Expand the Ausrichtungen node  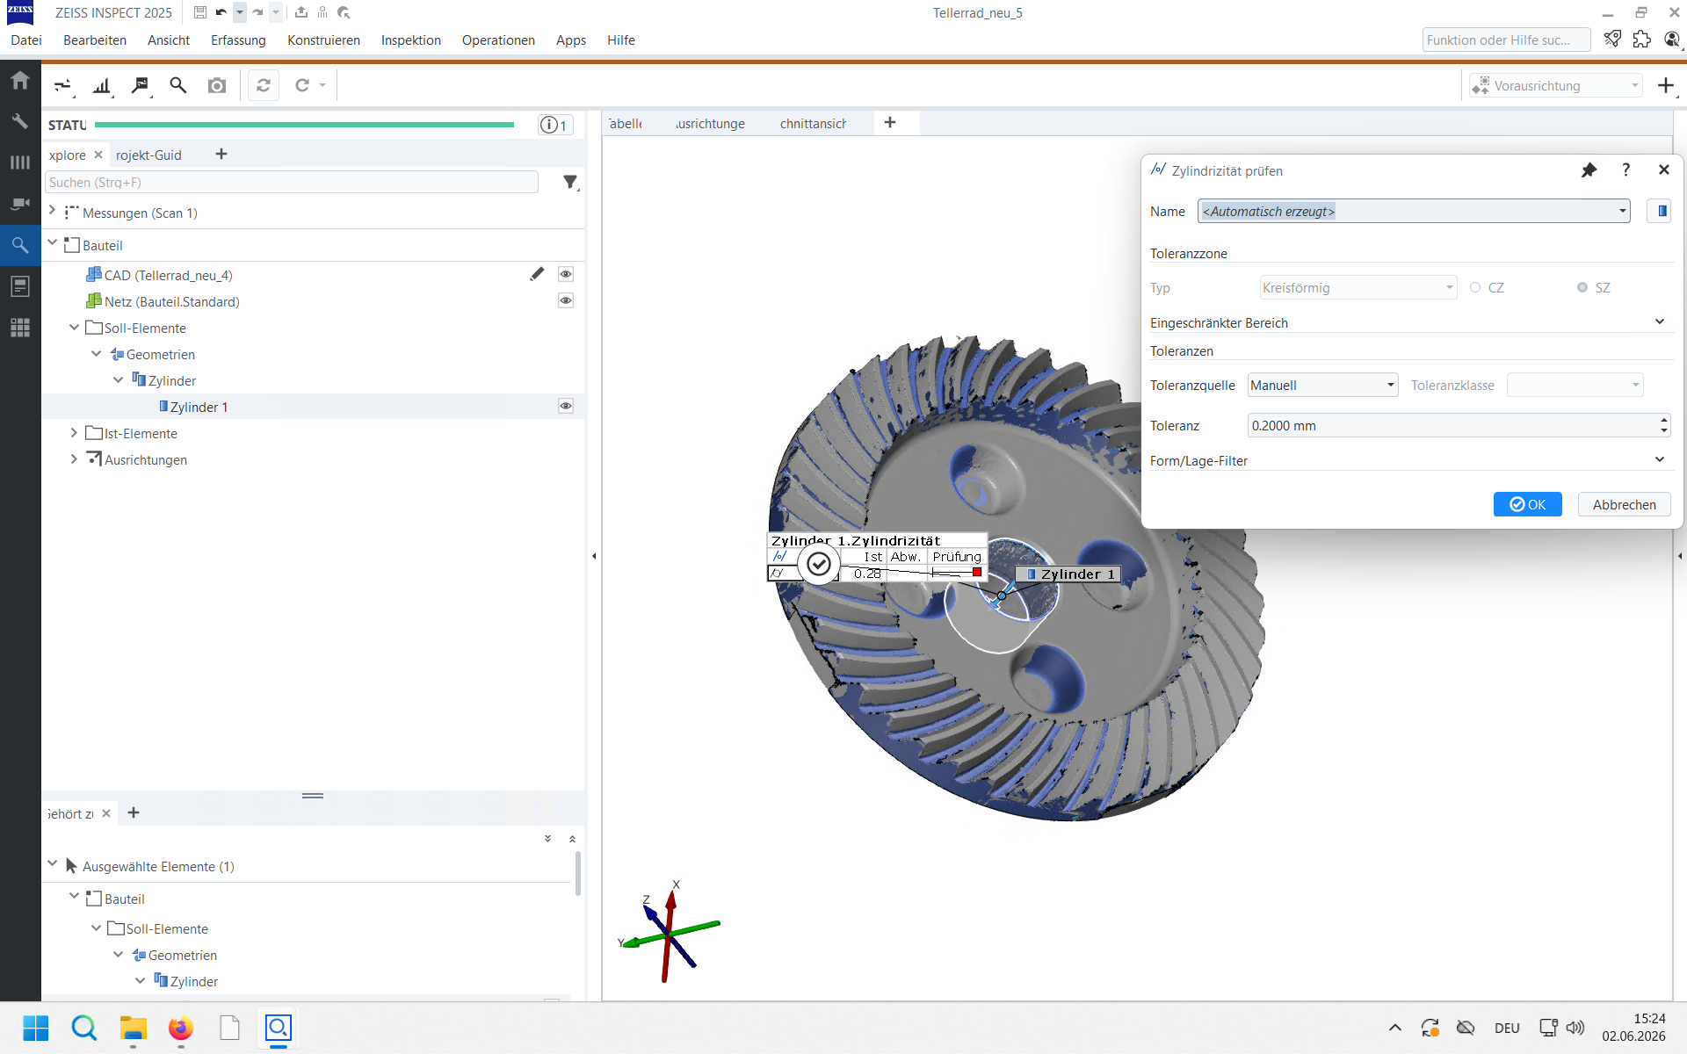coord(75,458)
